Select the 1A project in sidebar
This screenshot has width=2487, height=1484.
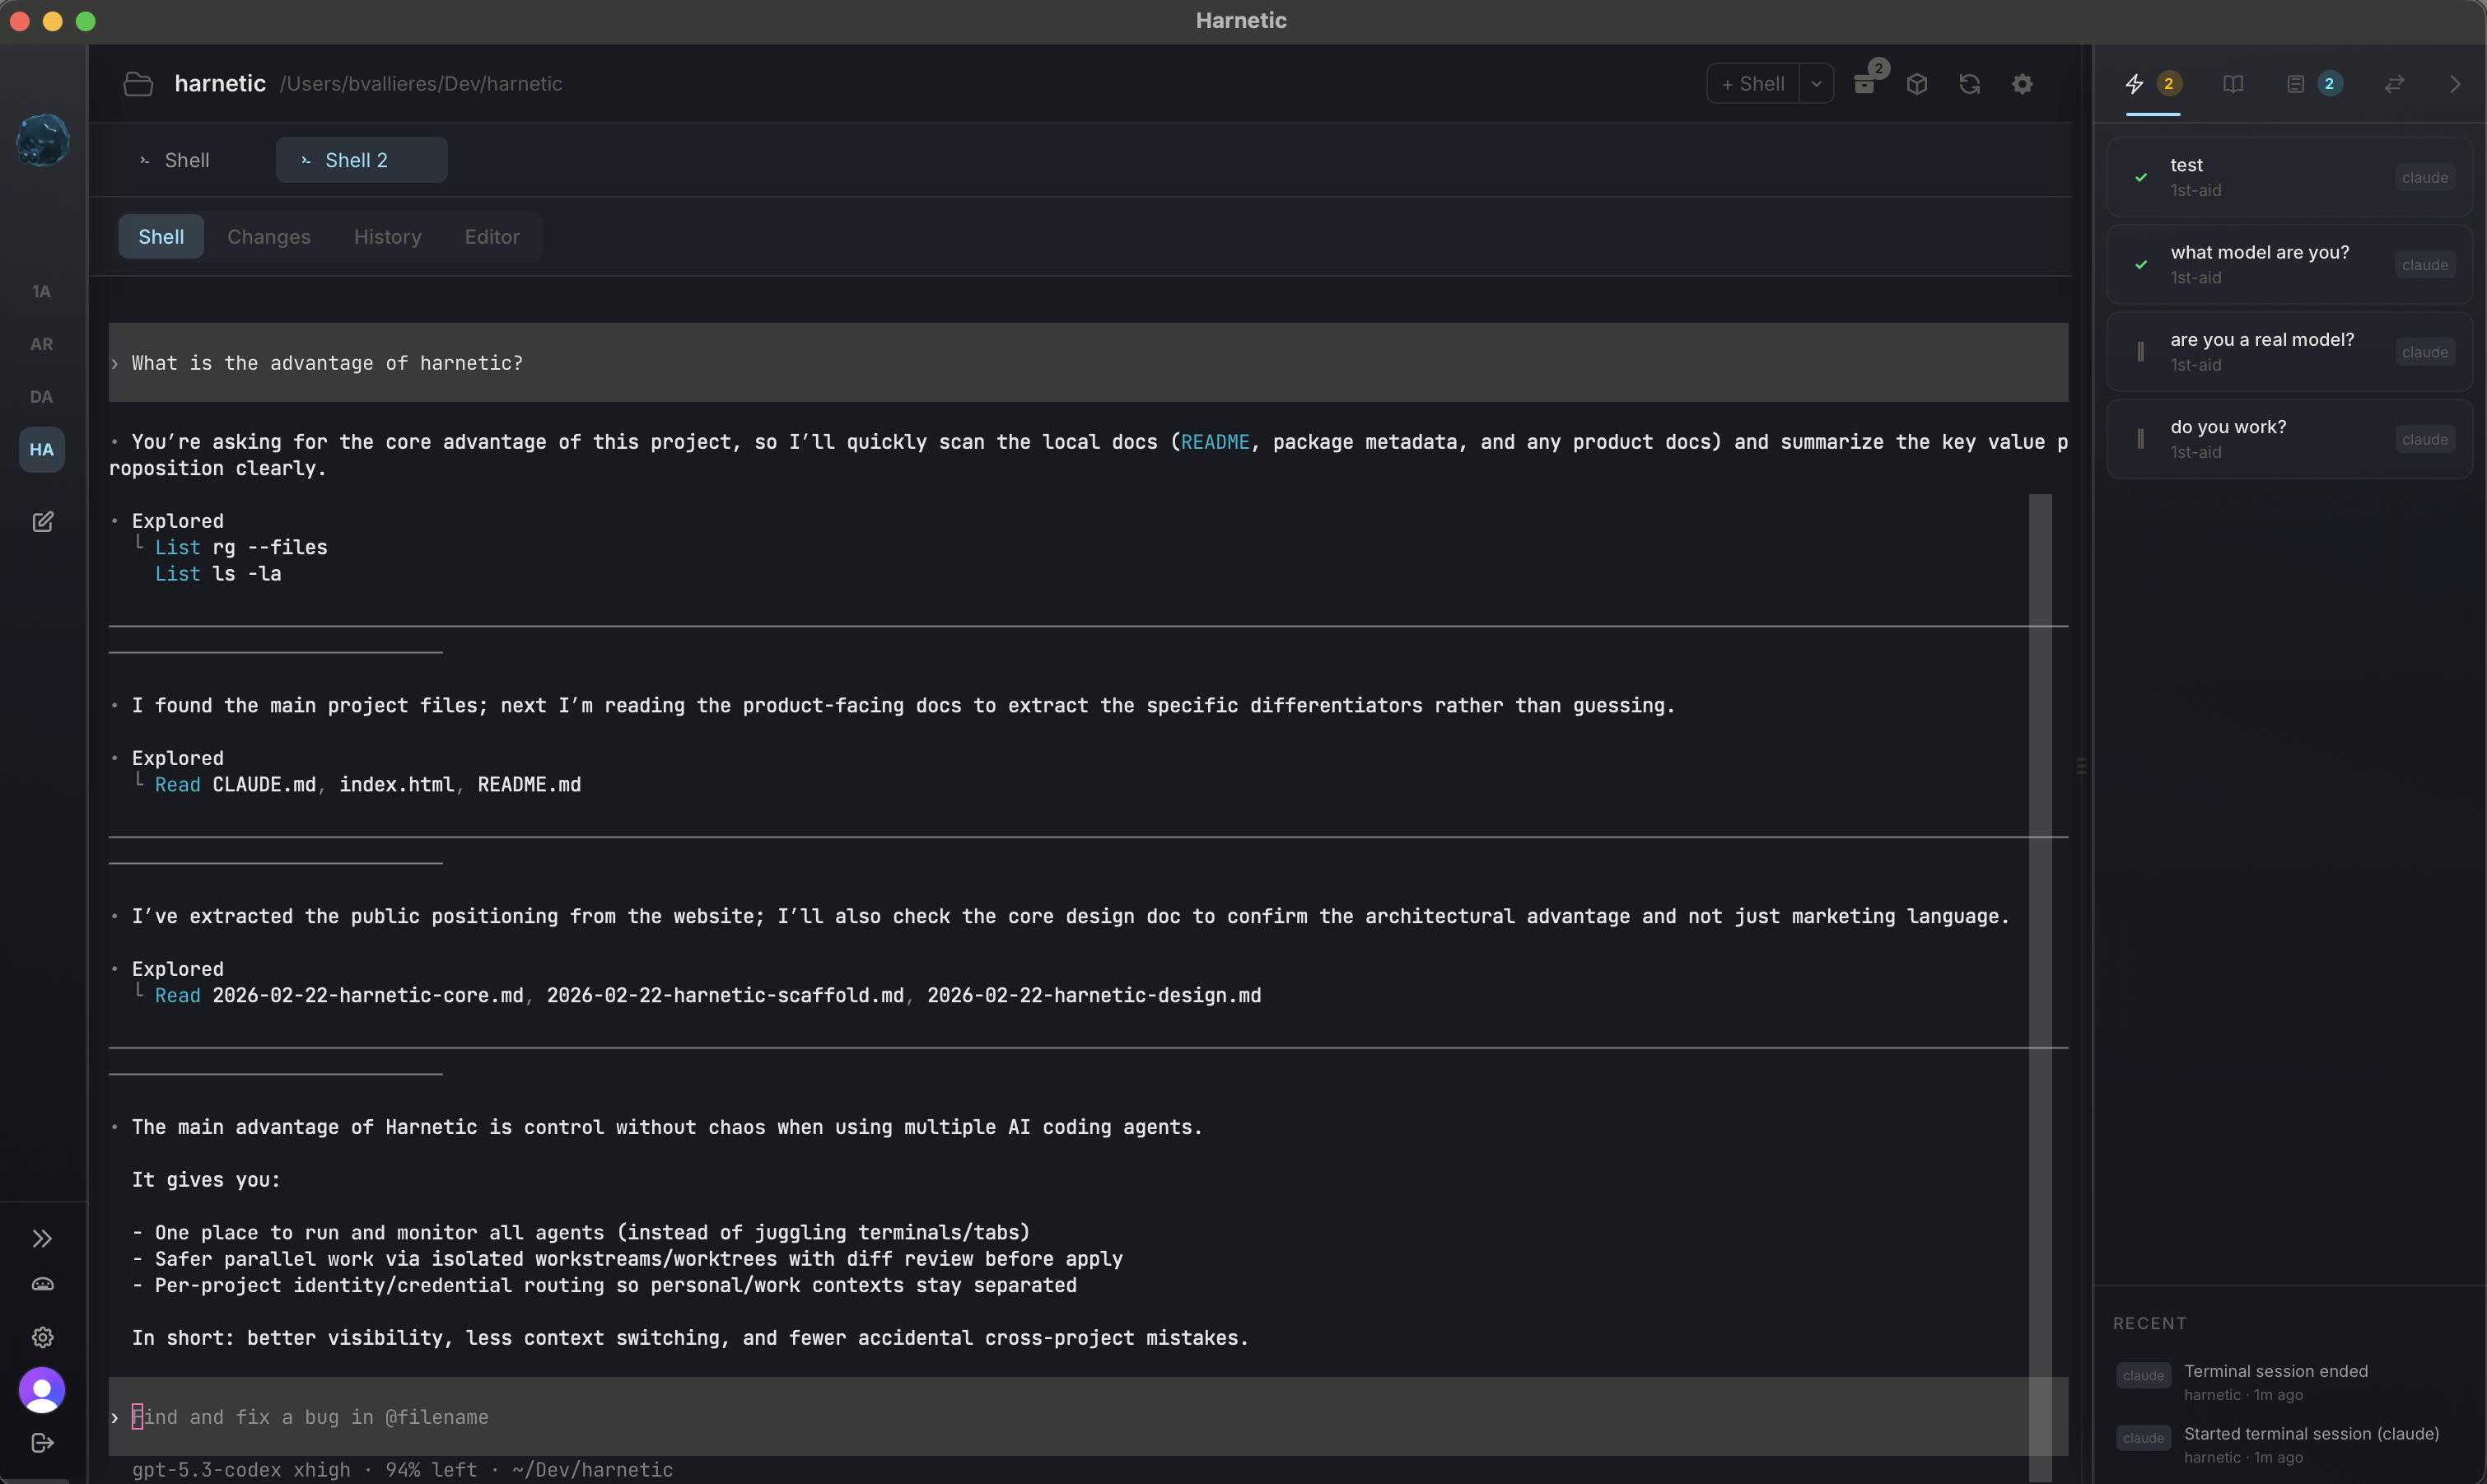coord(42,291)
